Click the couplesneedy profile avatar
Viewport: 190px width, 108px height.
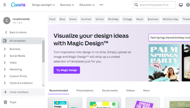(7, 21)
